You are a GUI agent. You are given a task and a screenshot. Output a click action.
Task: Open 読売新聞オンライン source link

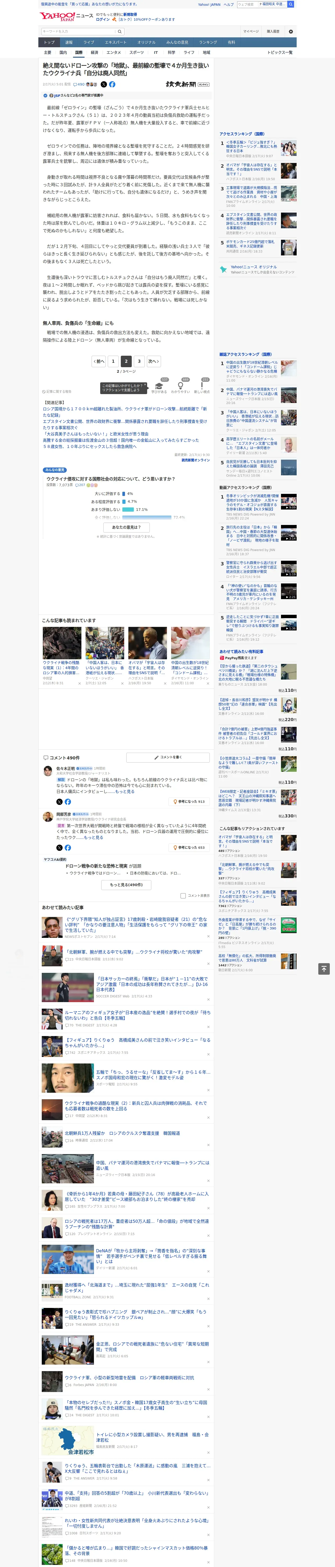[x=196, y=460]
